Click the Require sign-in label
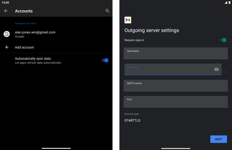 pyautogui.click(x=134, y=40)
